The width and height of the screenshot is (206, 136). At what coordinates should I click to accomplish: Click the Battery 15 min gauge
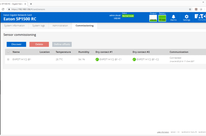162,18
